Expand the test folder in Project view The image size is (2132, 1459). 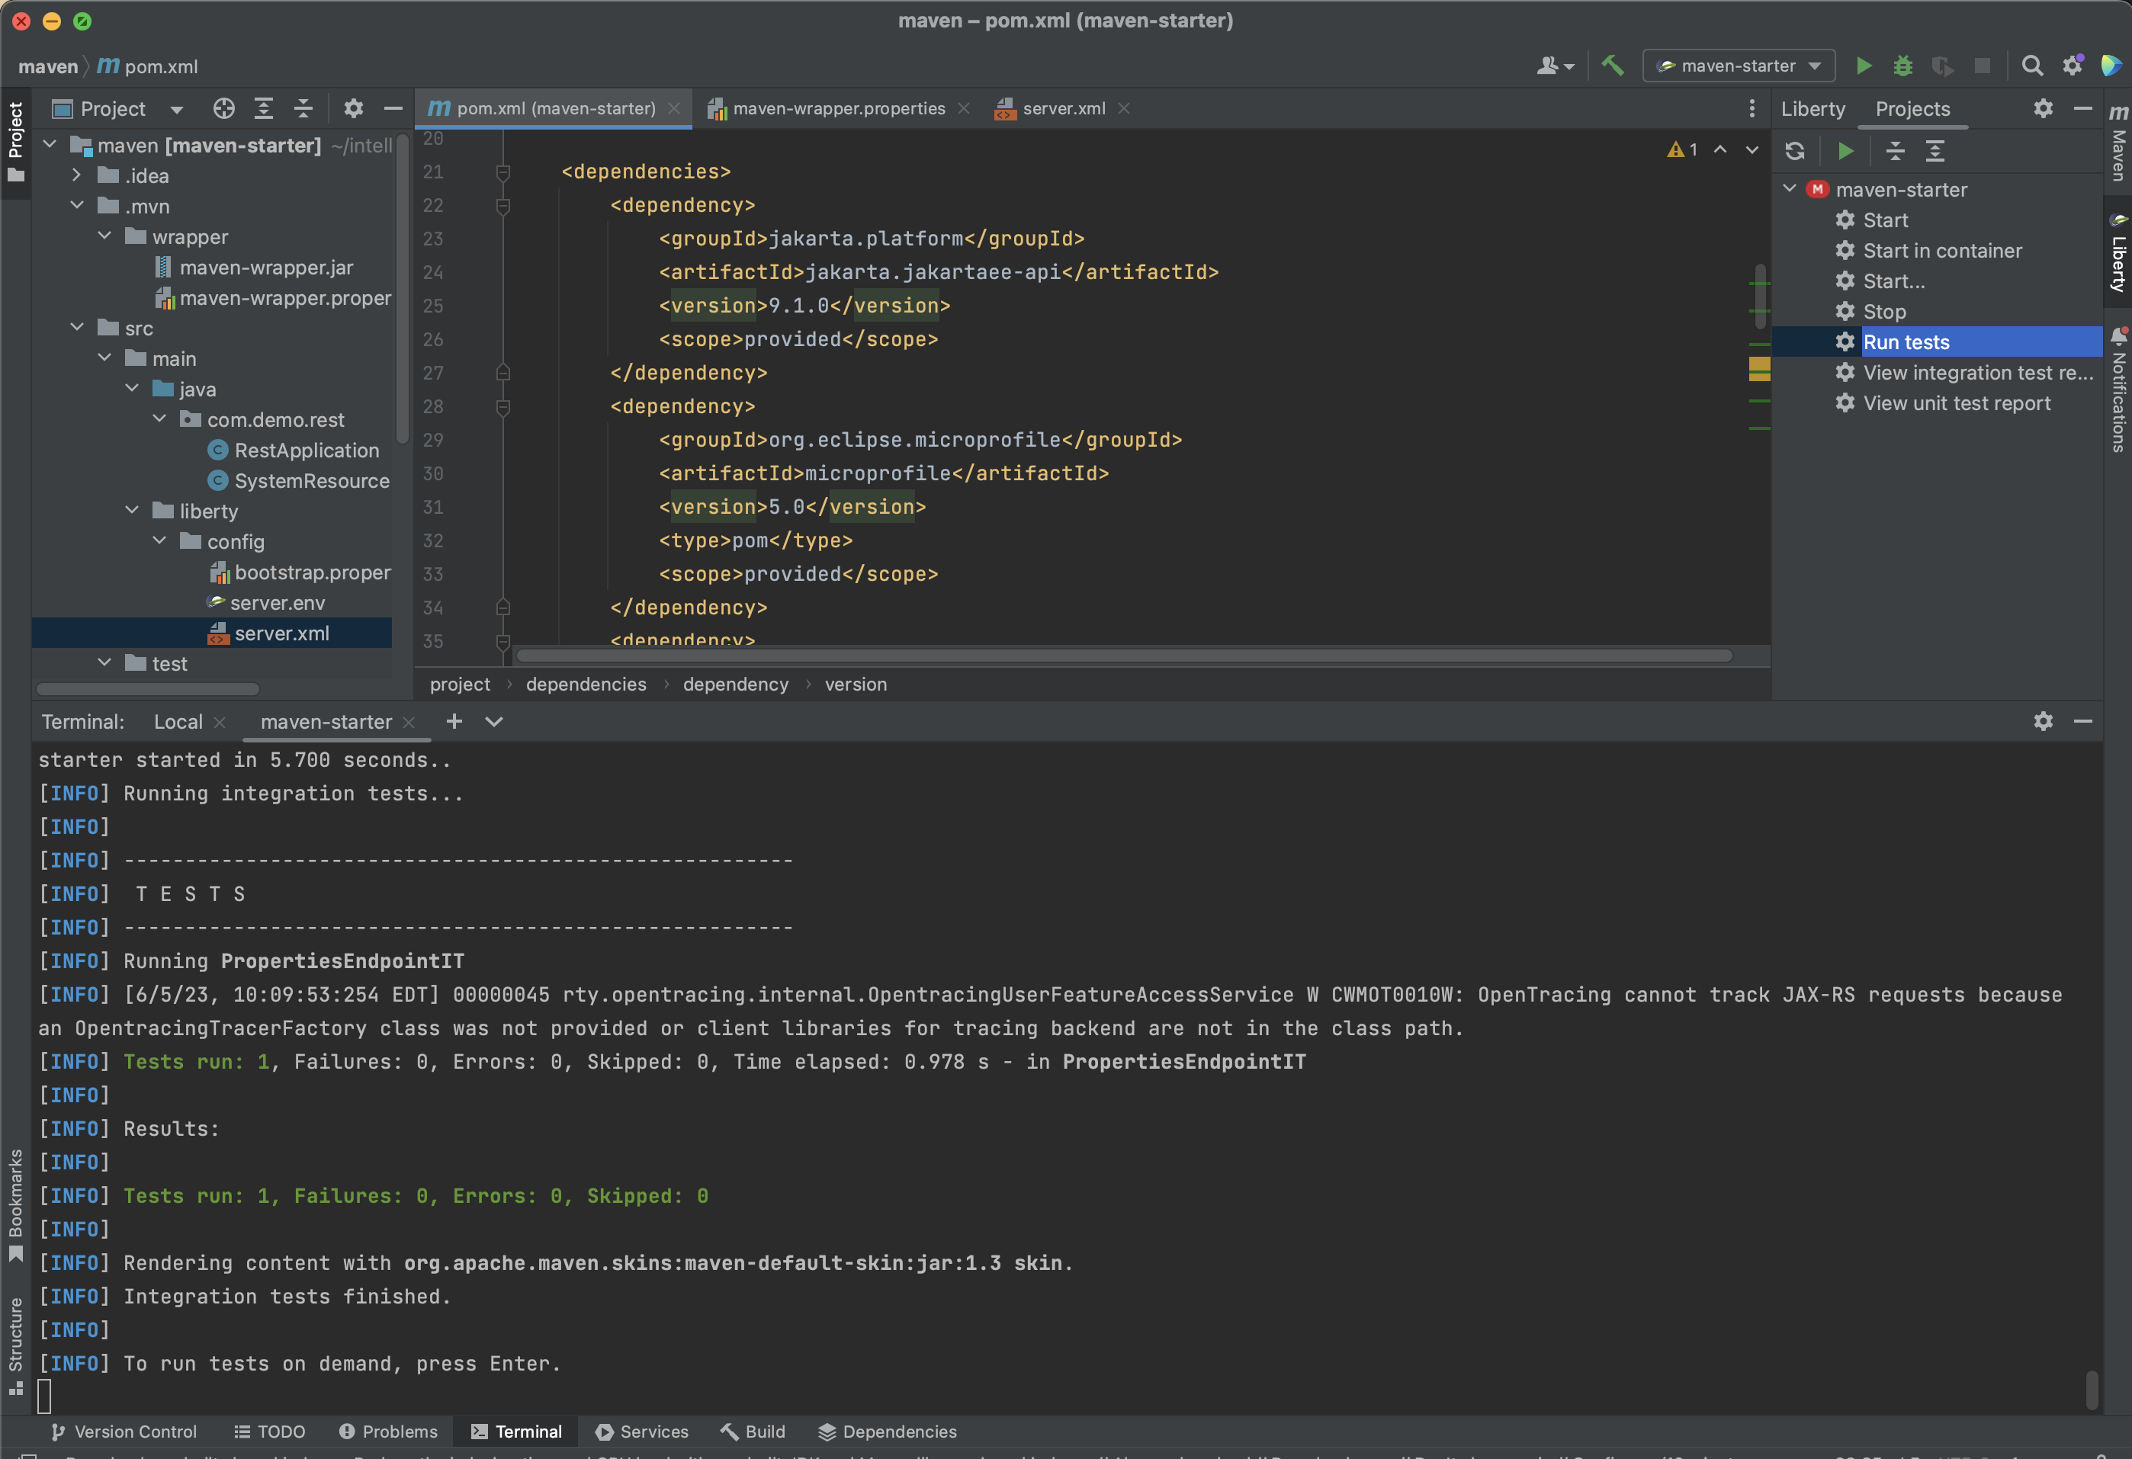104,662
